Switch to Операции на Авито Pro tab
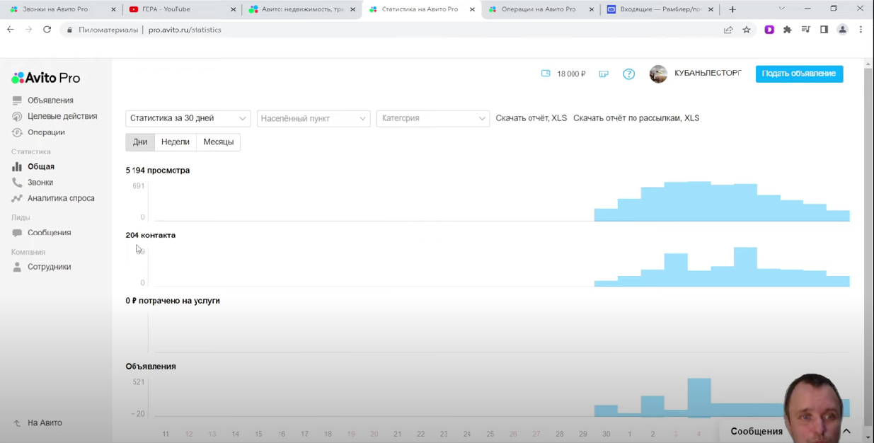Viewport: 874px width, 443px height. pos(538,9)
